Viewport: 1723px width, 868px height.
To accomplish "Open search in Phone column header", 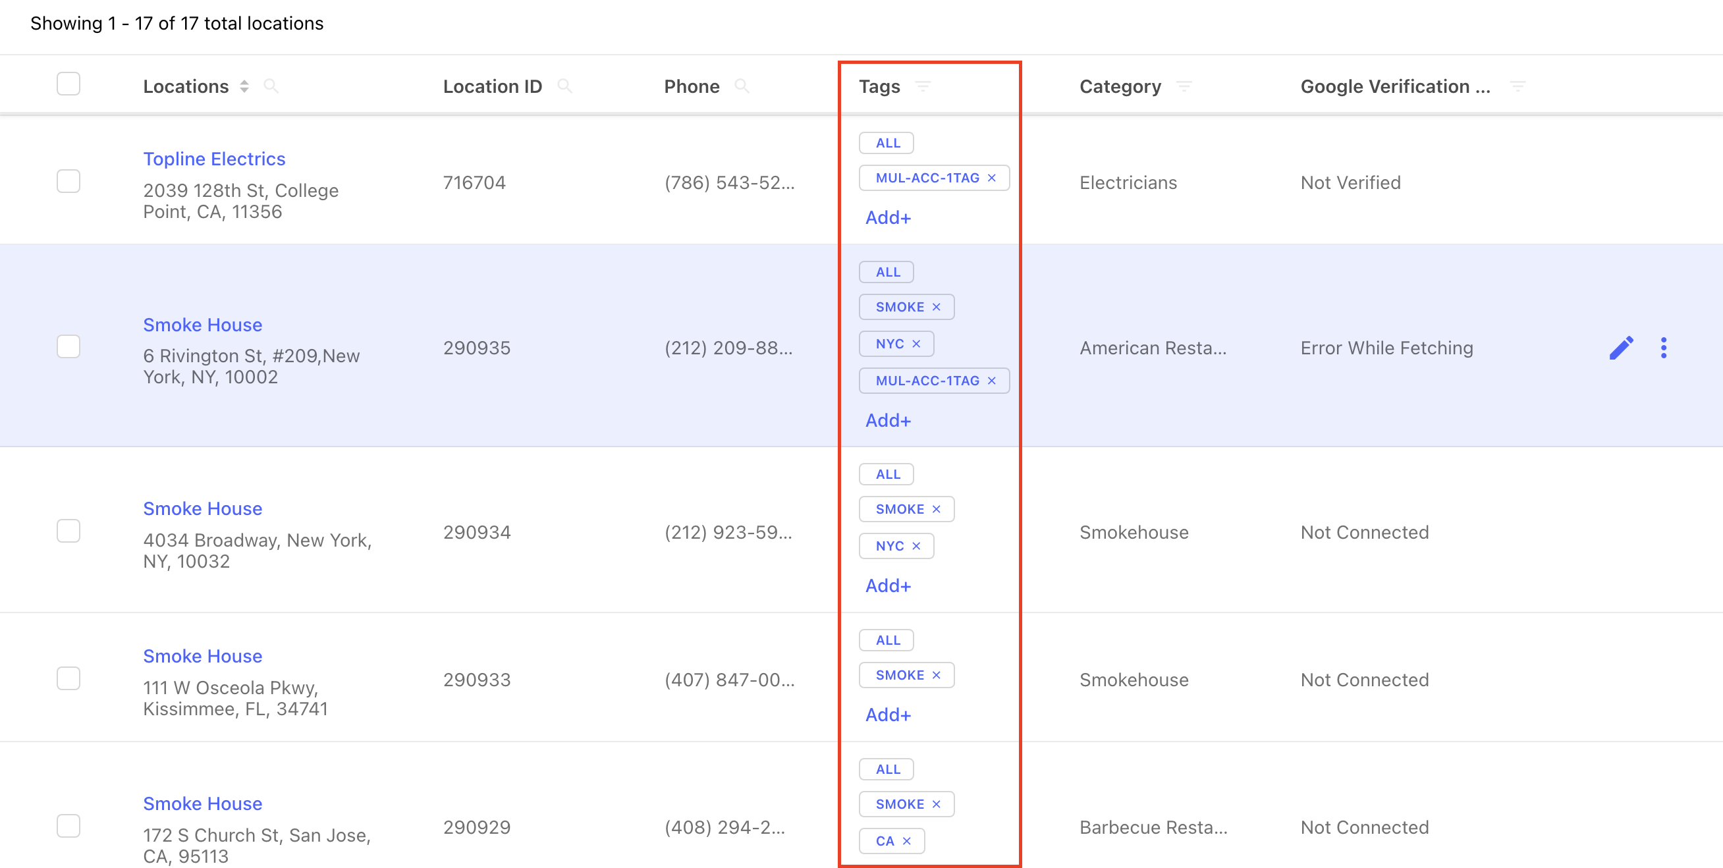I will point(742,86).
